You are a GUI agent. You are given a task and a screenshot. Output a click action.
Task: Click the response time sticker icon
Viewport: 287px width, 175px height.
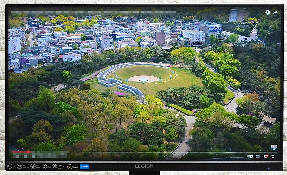54,166
